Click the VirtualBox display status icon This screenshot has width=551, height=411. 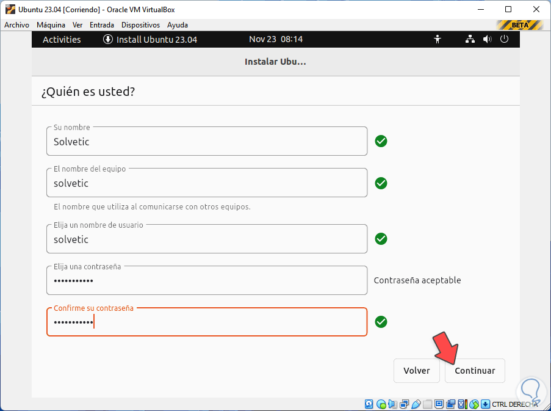(x=439, y=404)
